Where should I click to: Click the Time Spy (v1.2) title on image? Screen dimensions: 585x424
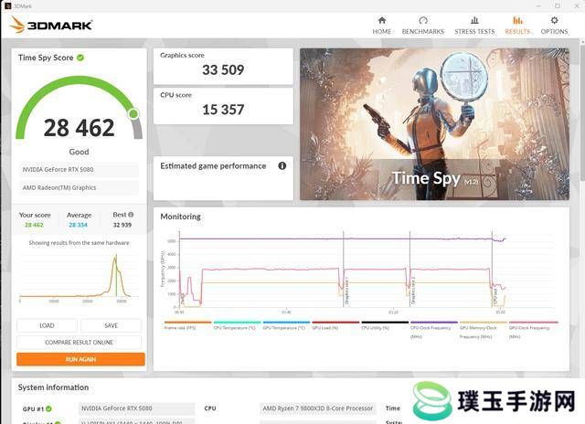[435, 178]
